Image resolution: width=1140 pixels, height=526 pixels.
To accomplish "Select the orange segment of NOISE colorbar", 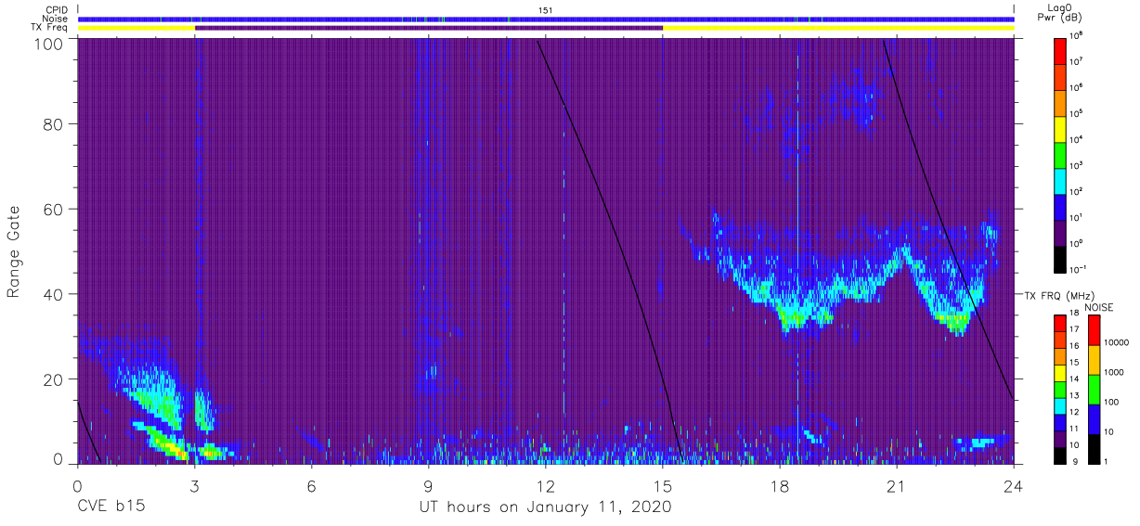I will coord(1095,360).
